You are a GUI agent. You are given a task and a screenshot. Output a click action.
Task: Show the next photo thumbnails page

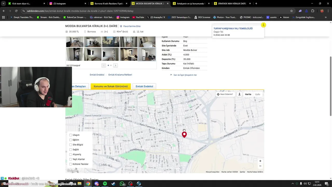[115, 65]
